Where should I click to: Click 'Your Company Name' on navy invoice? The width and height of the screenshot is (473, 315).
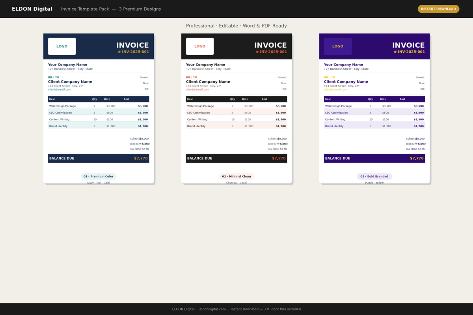pyautogui.click(x=67, y=65)
